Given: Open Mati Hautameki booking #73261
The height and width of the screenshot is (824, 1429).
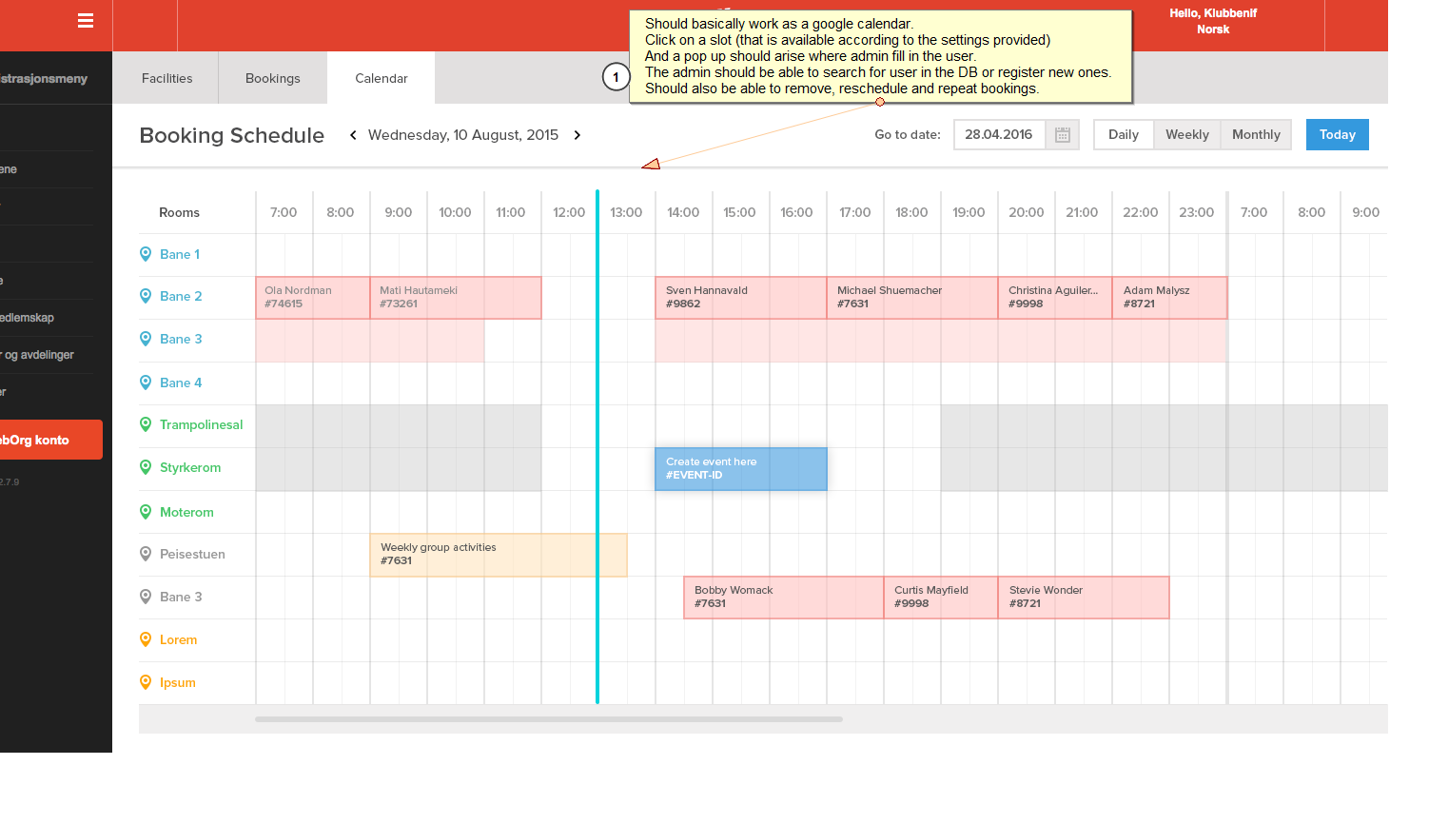Looking at the screenshot, I should [456, 297].
